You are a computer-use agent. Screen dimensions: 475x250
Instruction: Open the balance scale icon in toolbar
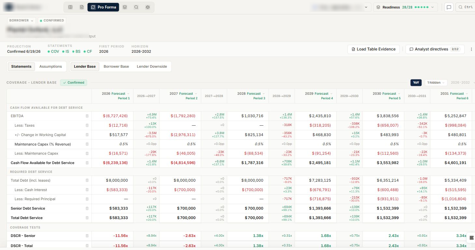click(x=148, y=7)
